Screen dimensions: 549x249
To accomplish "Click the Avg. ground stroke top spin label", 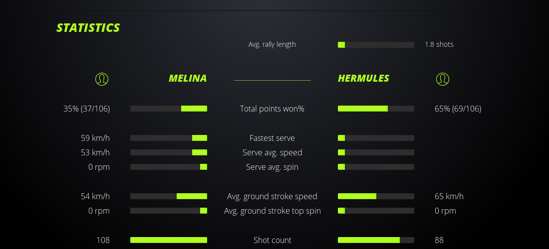I will 272,211.
